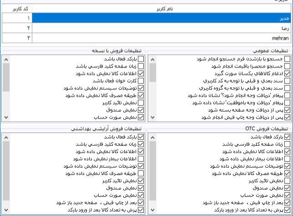Click user code cell ۳ for mehran
This screenshot has width=293, height=216.
(17, 38)
